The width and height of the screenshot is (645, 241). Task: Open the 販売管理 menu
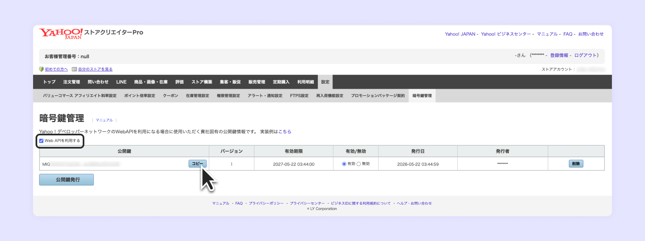[257, 82]
